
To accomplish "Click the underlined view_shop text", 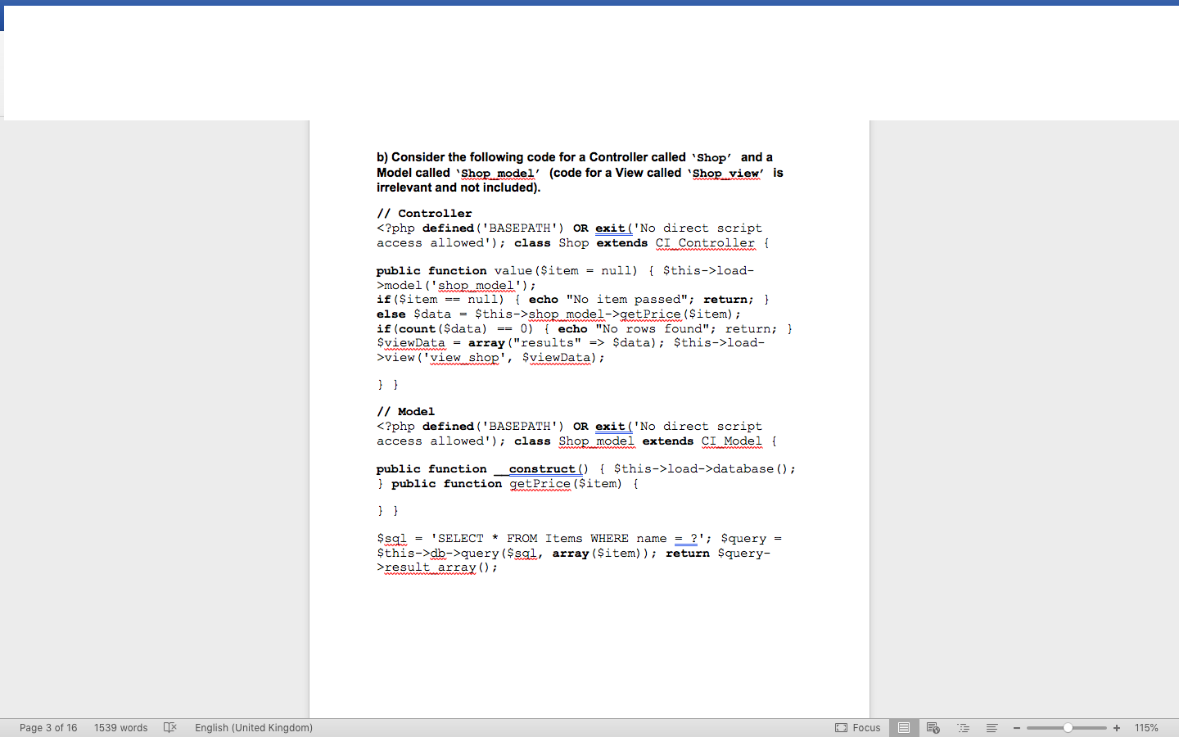I will (465, 358).
